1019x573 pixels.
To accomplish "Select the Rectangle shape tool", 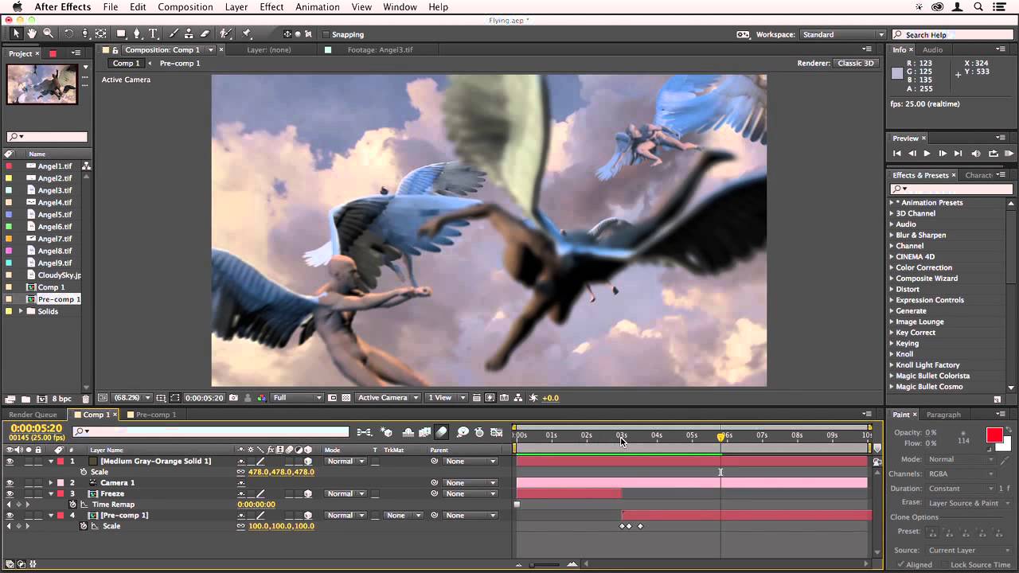I will [x=121, y=33].
